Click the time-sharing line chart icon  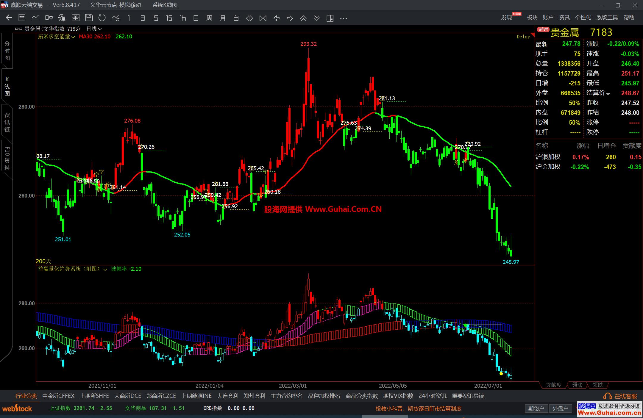35,18
